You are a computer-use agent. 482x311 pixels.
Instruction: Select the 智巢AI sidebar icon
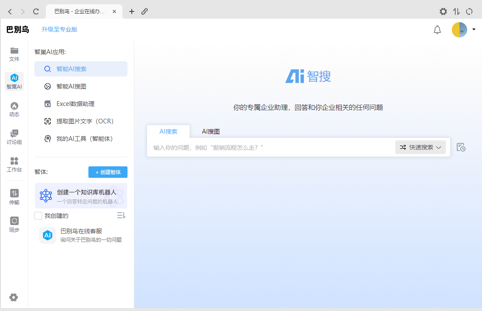point(14,82)
